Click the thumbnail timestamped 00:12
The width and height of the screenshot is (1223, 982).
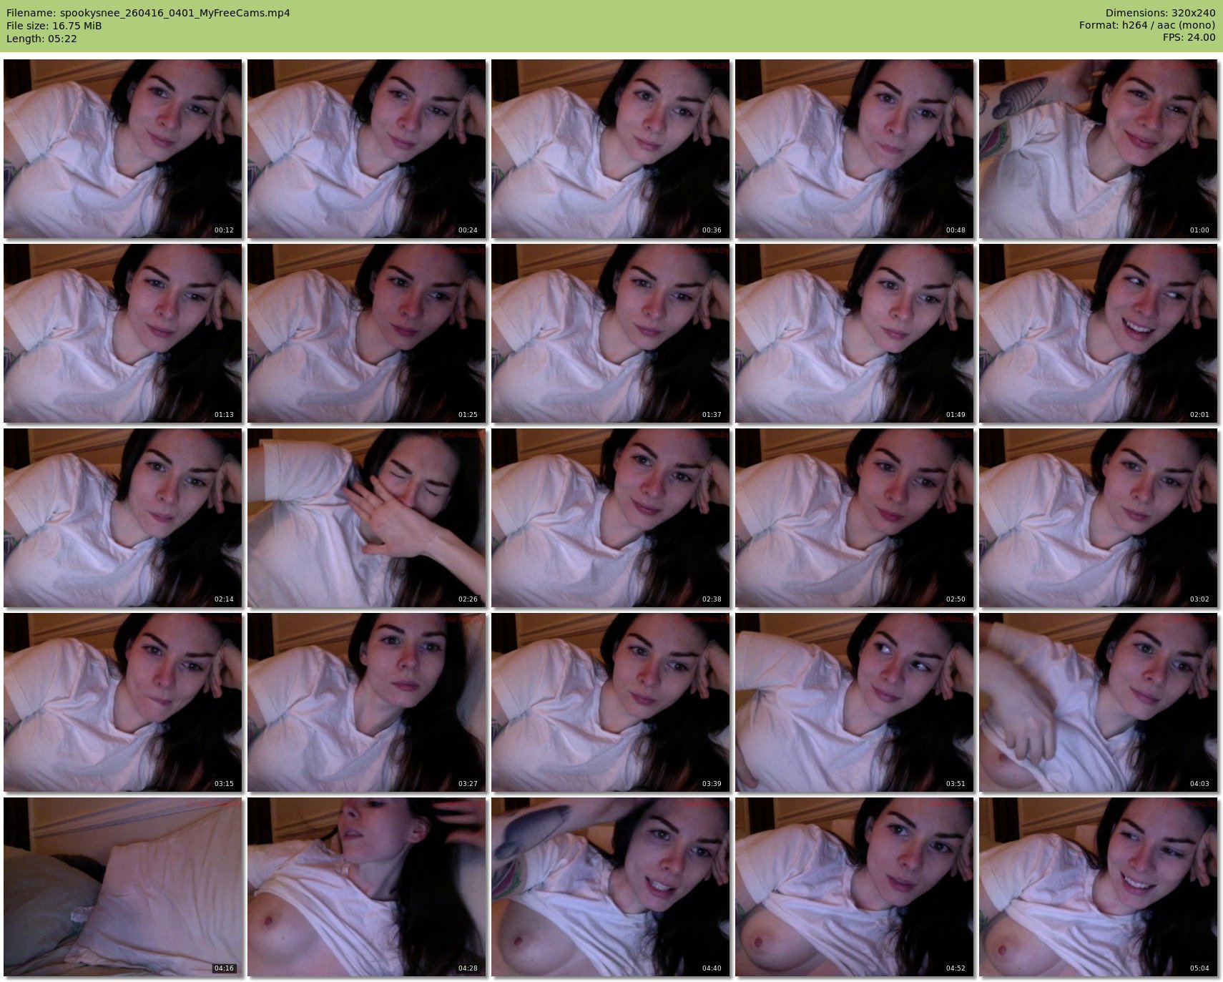tap(122, 149)
